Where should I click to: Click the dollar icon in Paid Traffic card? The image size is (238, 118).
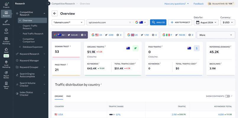[197, 48]
